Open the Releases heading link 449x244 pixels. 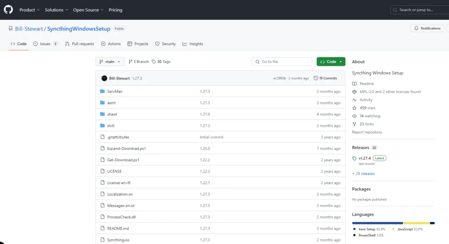[x=360, y=147]
